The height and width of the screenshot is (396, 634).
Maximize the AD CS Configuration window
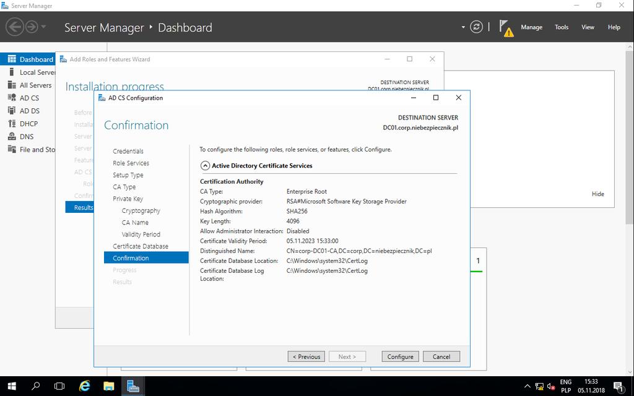click(x=435, y=97)
